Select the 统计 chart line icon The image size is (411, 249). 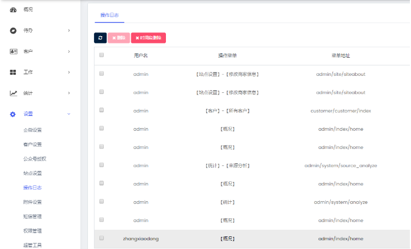click(x=13, y=93)
